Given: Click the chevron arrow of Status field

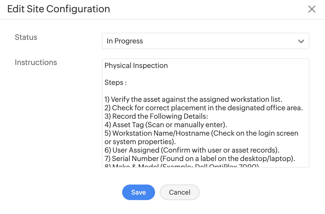Looking at the screenshot, I should [x=301, y=41].
